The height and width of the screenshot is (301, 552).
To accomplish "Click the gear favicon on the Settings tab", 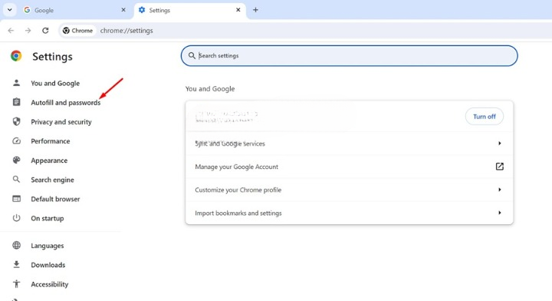I will (x=142, y=10).
